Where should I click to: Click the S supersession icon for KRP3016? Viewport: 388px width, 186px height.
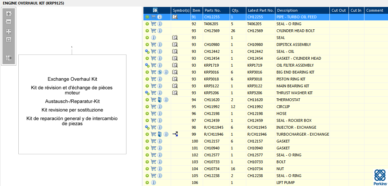click(160, 72)
